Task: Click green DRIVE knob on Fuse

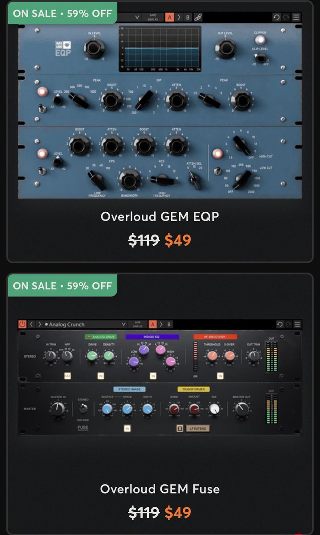Action: coord(92,356)
